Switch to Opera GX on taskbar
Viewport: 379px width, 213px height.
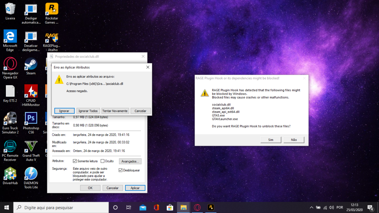(197, 207)
